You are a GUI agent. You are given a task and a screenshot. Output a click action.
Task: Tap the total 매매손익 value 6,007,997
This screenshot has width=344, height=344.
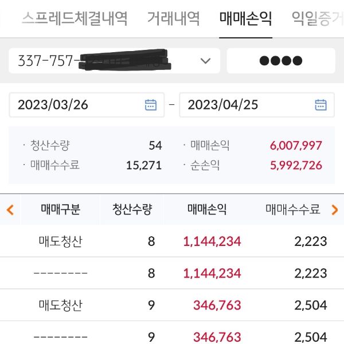(295, 146)
